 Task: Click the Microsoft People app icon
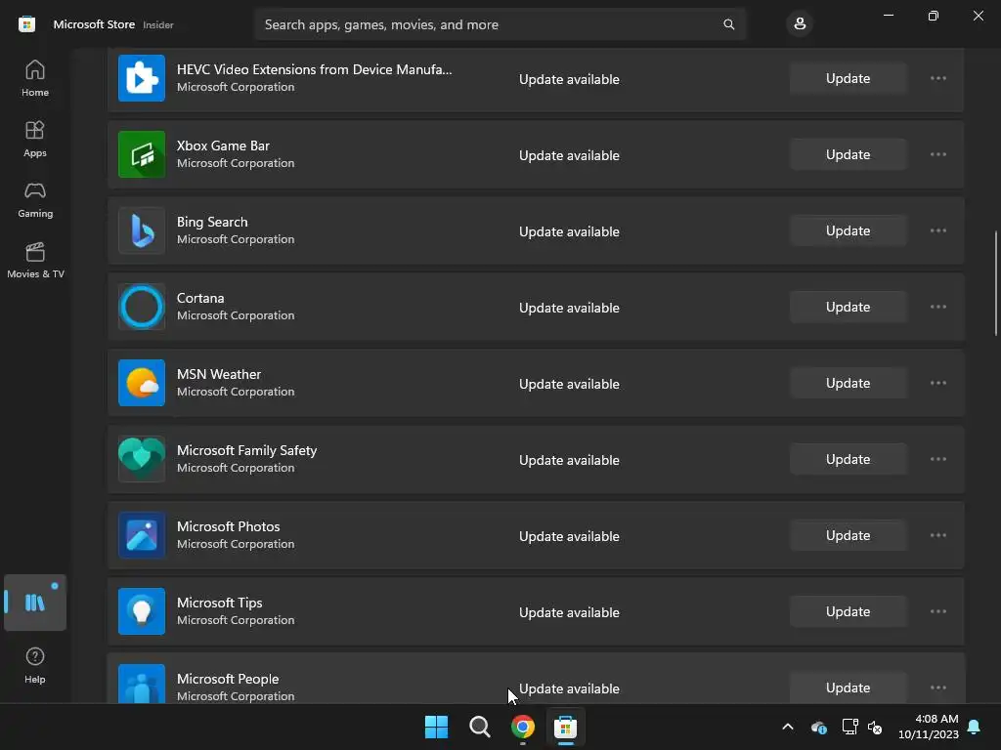(142, 685)
